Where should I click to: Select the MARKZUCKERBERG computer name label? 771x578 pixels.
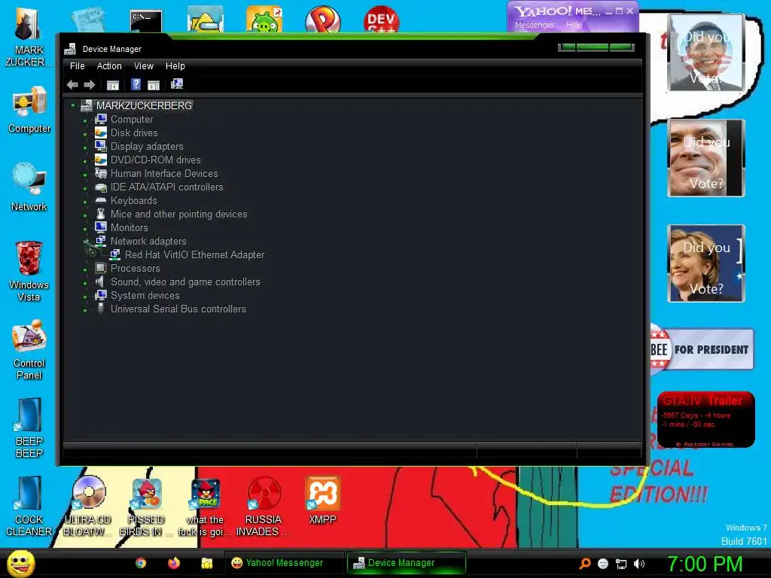click(x=144, y=105)
